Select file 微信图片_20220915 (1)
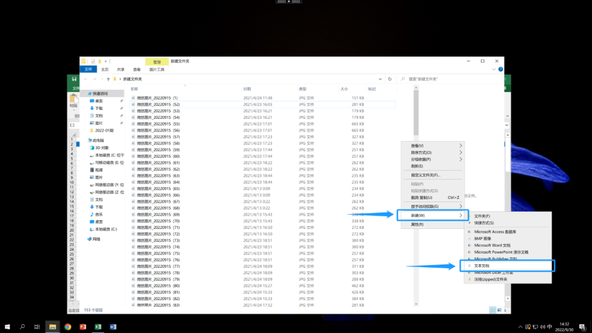Screen dimensions: 592x333 pyautogui.click(x=157, y=98)
